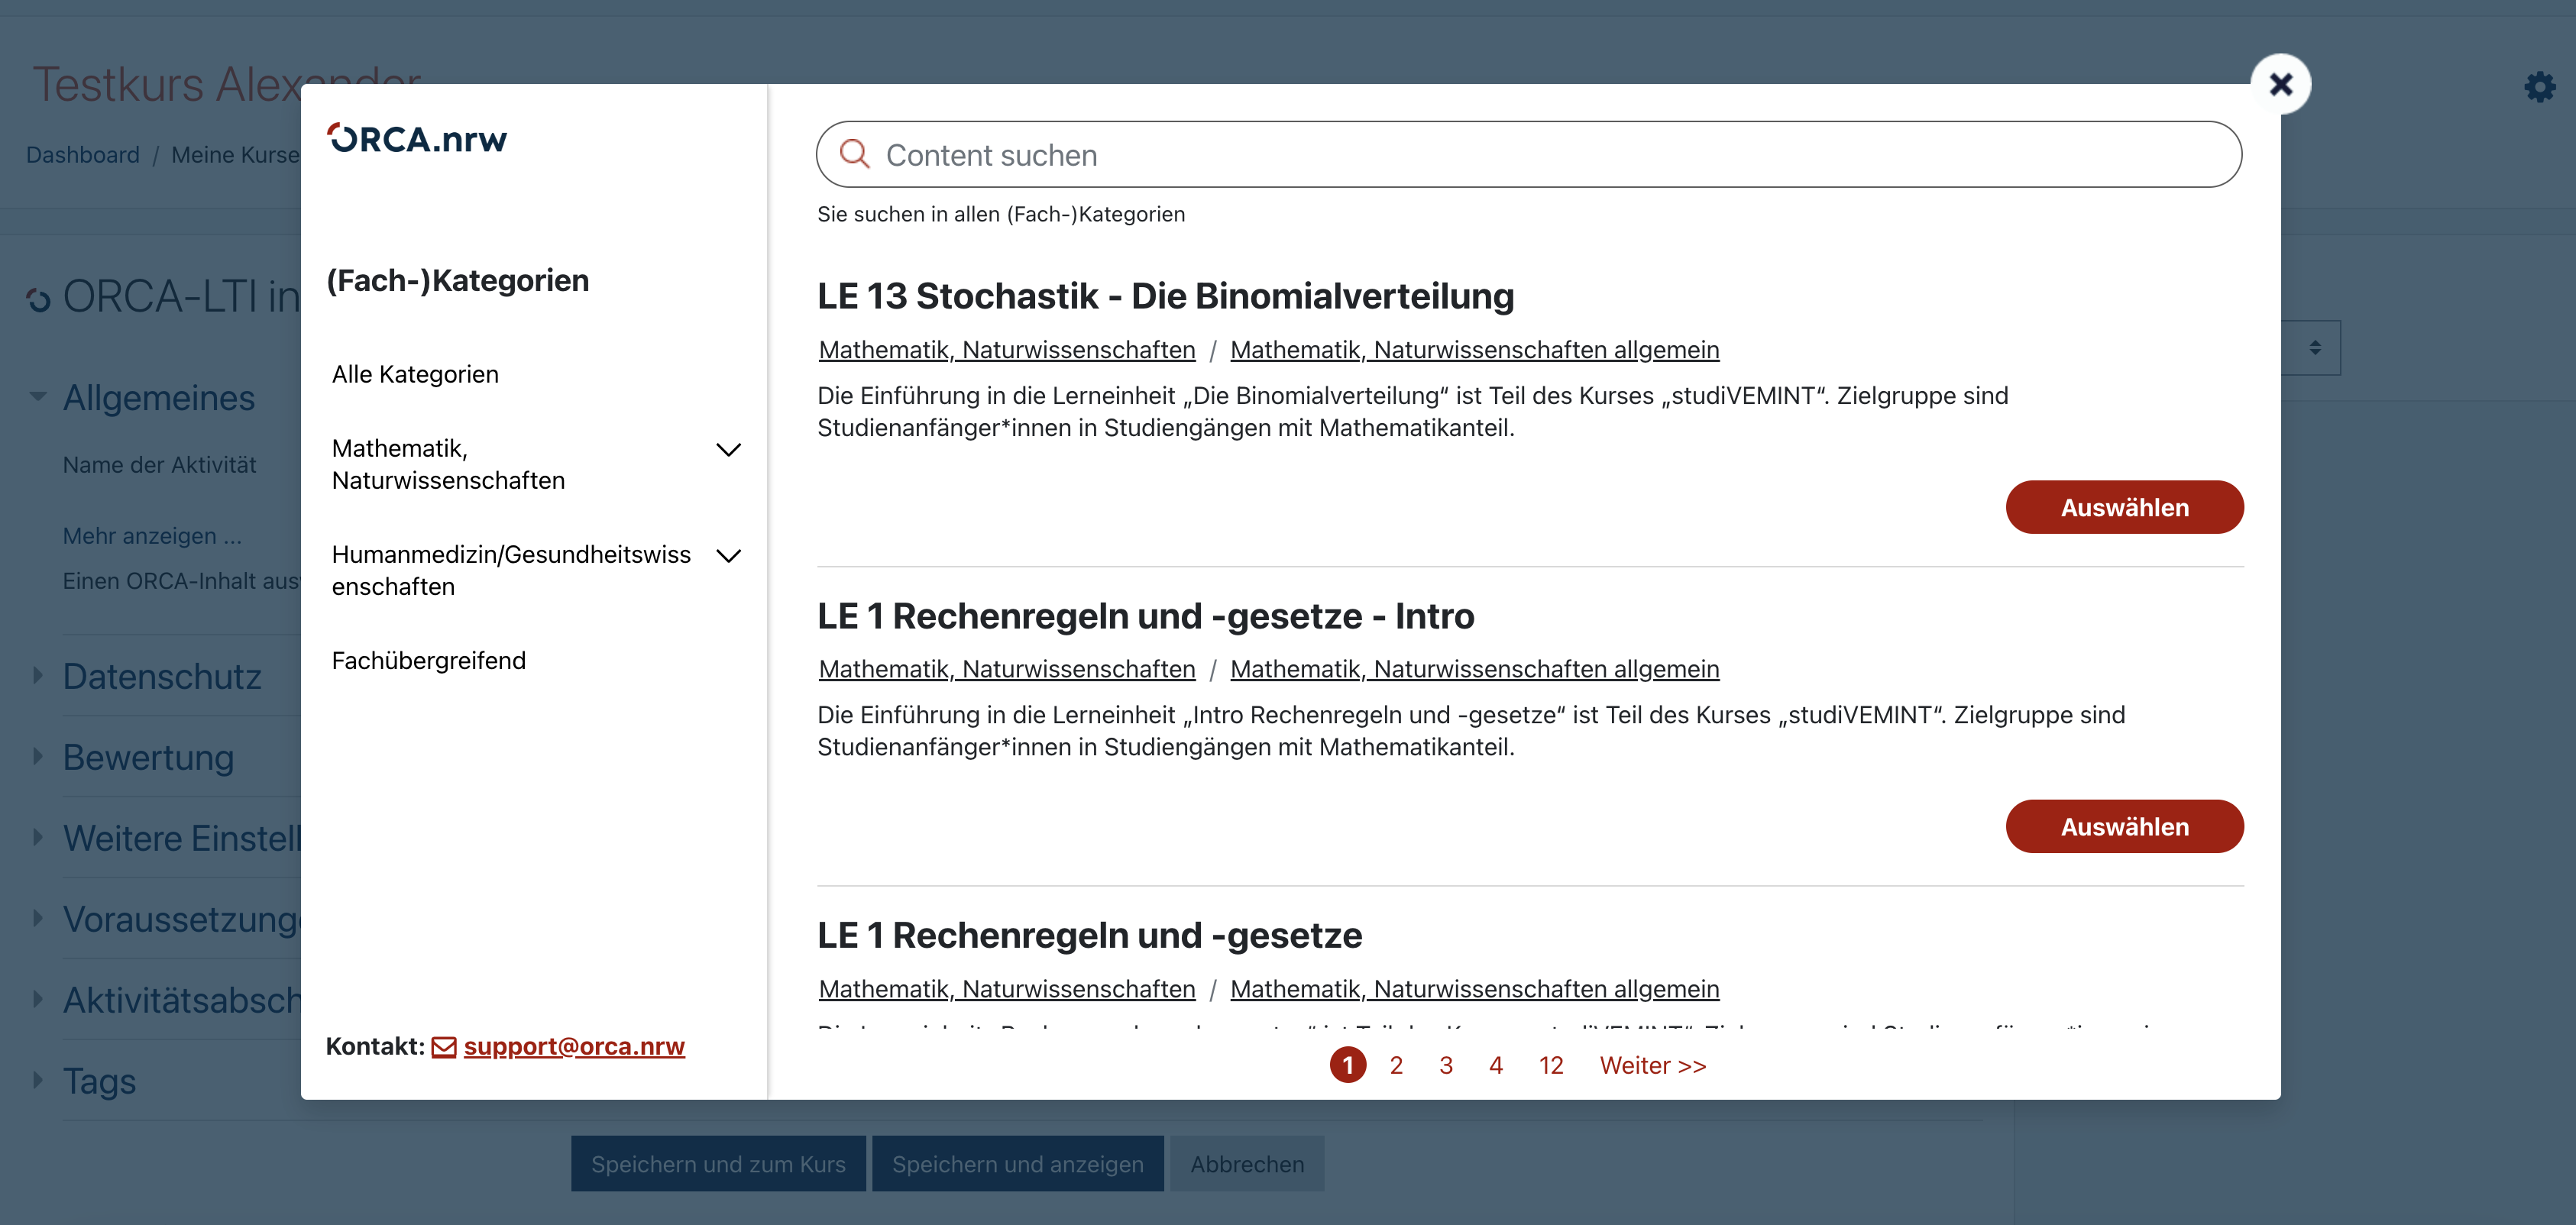This screenshot has height=1225, width=2576.
Task: Open the support@orca.nrw email link
Action: tap(573, 1046)
